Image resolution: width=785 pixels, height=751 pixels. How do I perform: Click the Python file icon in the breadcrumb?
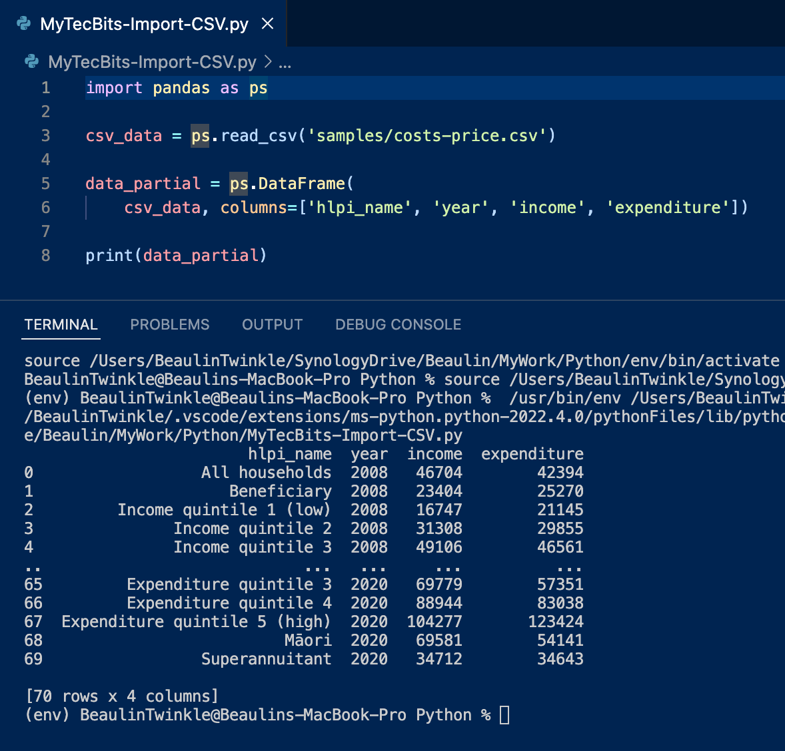click(x=31, y=62)
